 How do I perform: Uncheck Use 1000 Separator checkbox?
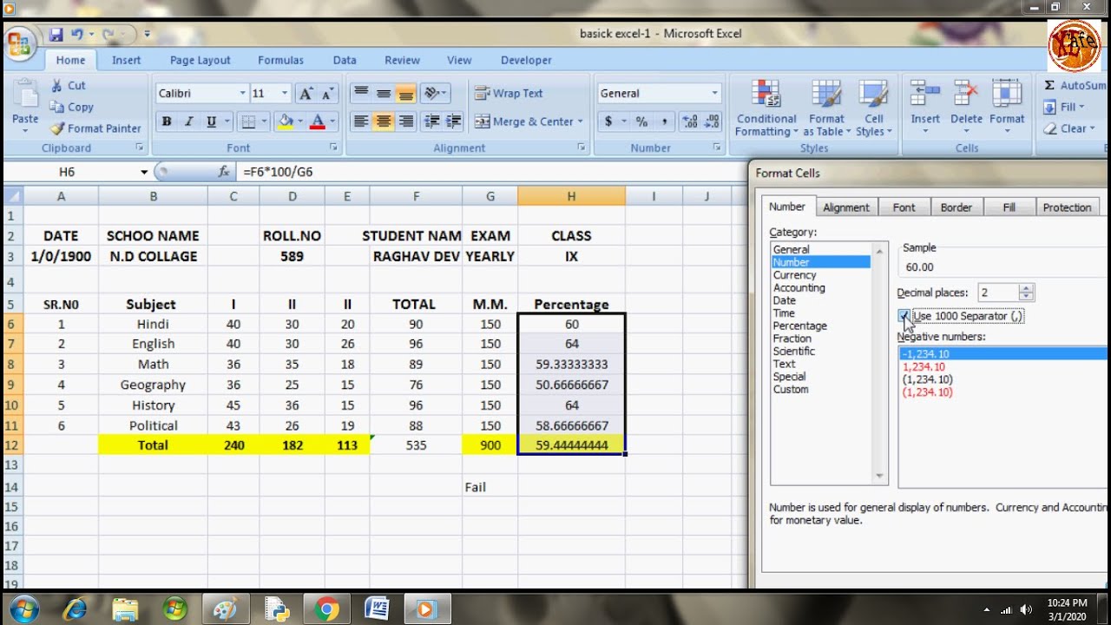click(x=904, y=316)
